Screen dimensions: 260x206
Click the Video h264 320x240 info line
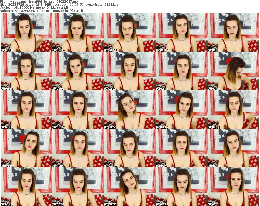pyautogui.click(x=41, y=11)
